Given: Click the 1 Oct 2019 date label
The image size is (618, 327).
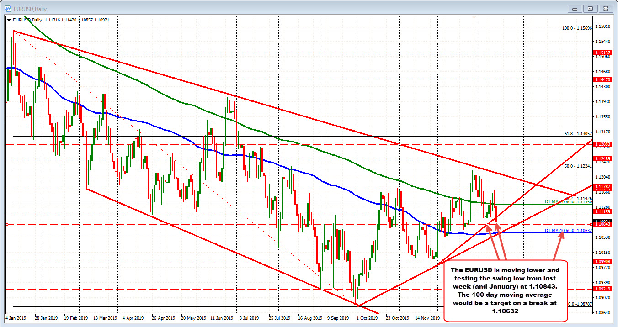Looking at the screenshot, I should coord(368,317).
